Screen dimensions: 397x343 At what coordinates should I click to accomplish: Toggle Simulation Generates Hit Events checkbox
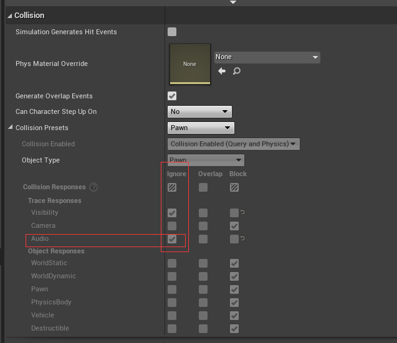pos(172,32)
